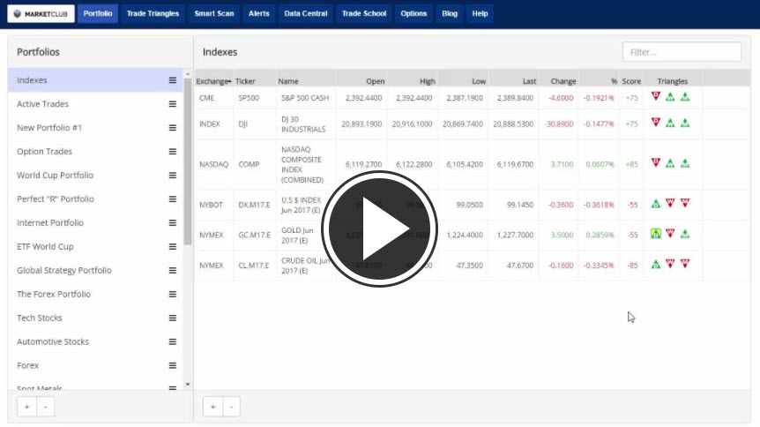
Task: Select the Global Strategy Portfolio
Action: (64, 271)
